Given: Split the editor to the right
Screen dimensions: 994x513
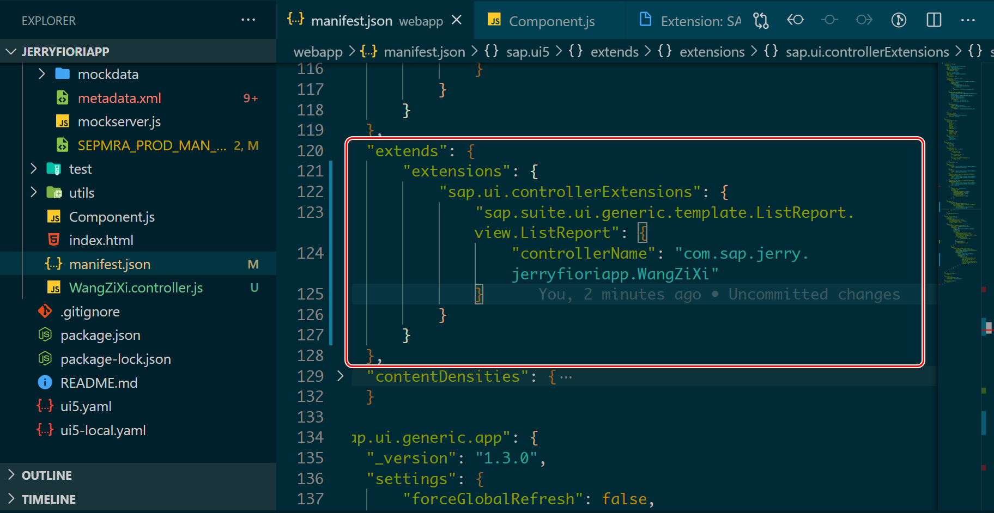Looking at the screenshot, I should click(x=934, y=20).
